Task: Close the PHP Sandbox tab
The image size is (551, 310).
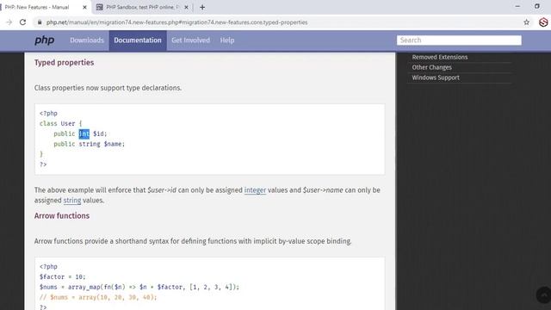Action: 186,7
